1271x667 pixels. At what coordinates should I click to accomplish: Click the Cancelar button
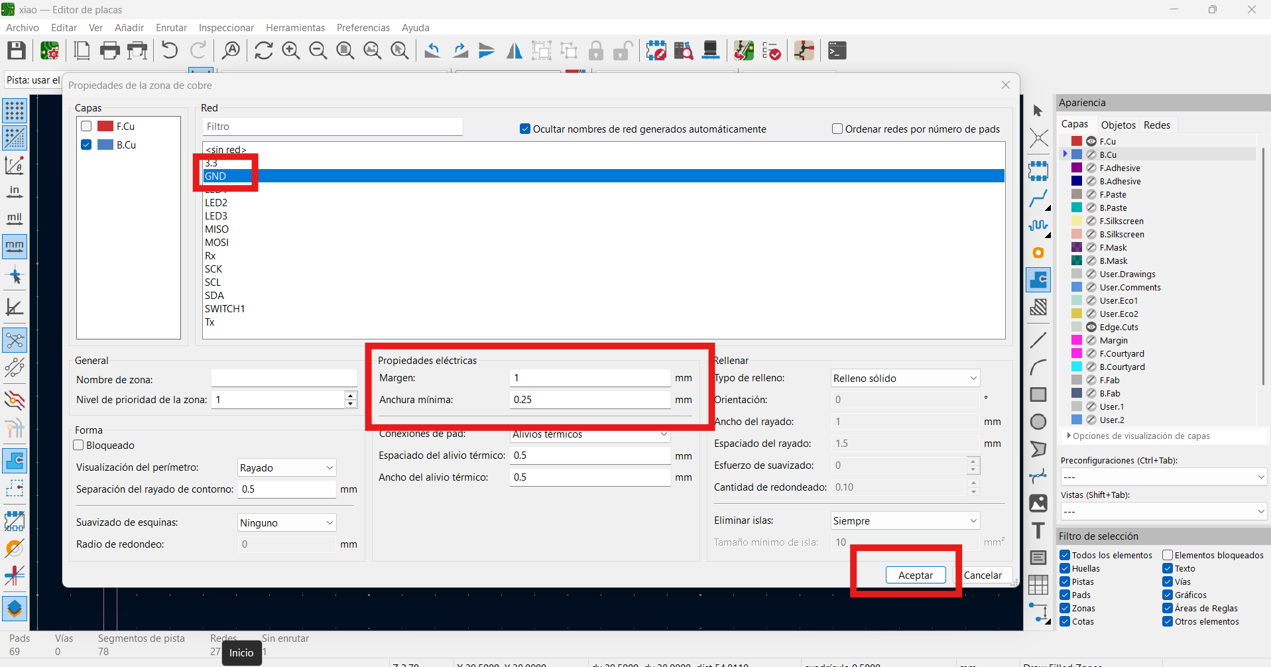pos(983,575)
